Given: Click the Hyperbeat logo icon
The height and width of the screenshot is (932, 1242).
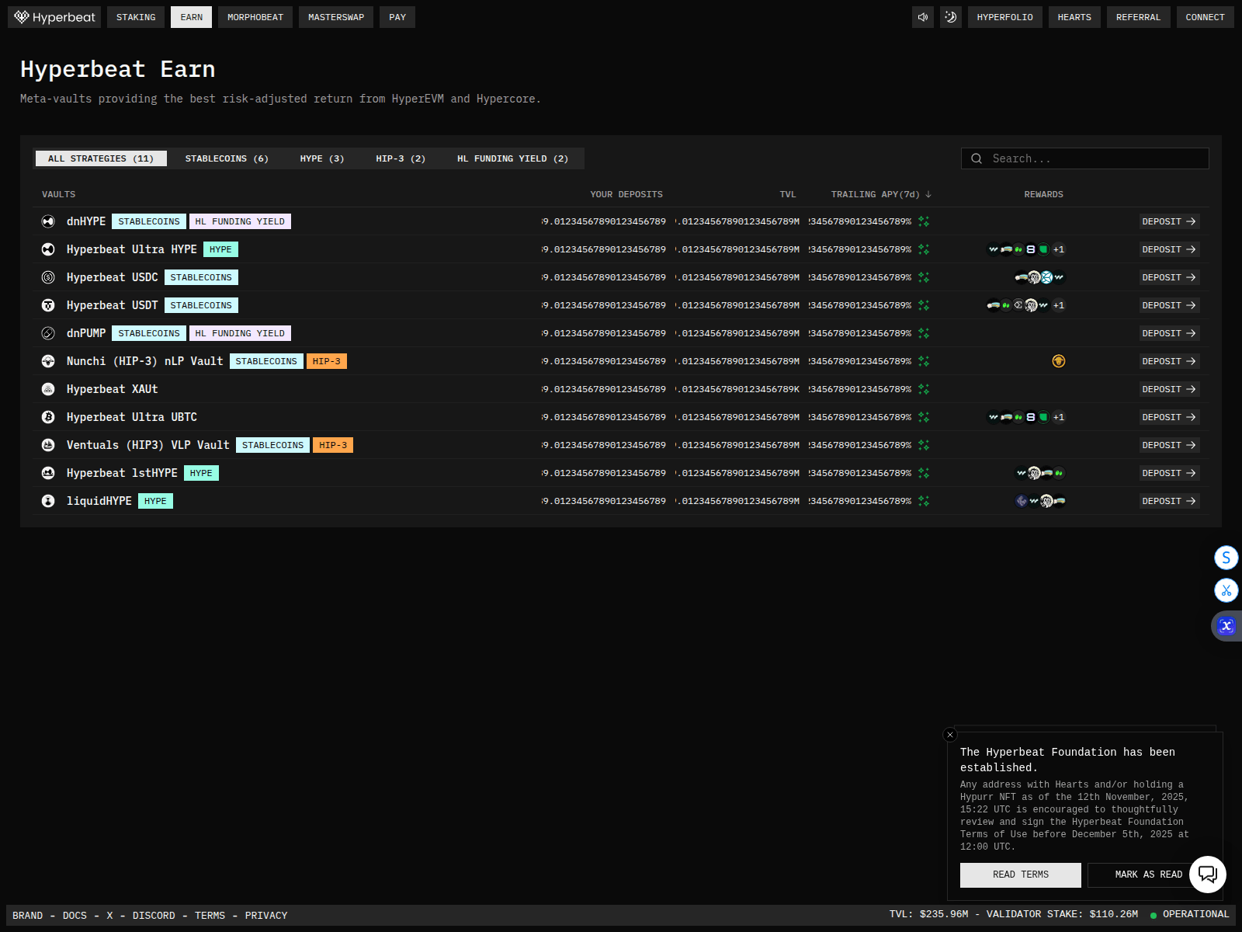Looking at the screenshot, I should point(21,16).
